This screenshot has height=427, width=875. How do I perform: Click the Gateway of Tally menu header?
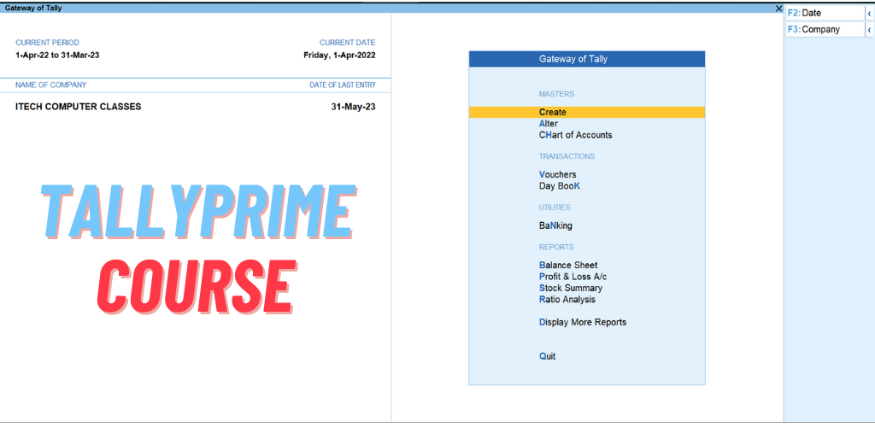(x=587, y=59)
